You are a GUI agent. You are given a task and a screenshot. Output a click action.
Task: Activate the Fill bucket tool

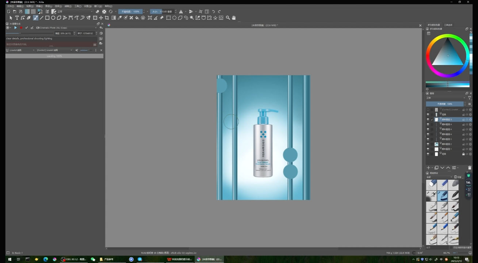(137, 18)
